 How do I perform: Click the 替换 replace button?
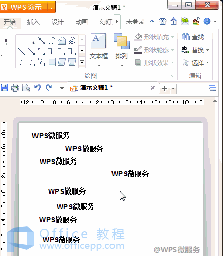point(193,50)
